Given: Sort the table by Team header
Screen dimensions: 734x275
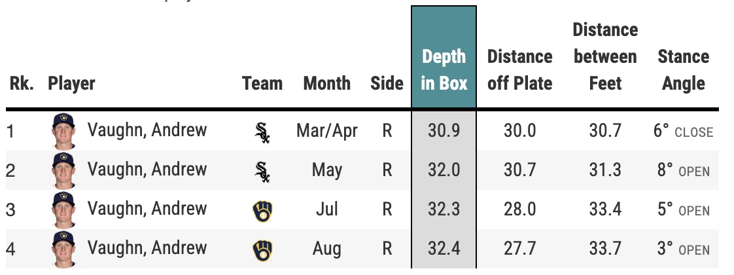Looking at the screenshot, I should 262,83.
